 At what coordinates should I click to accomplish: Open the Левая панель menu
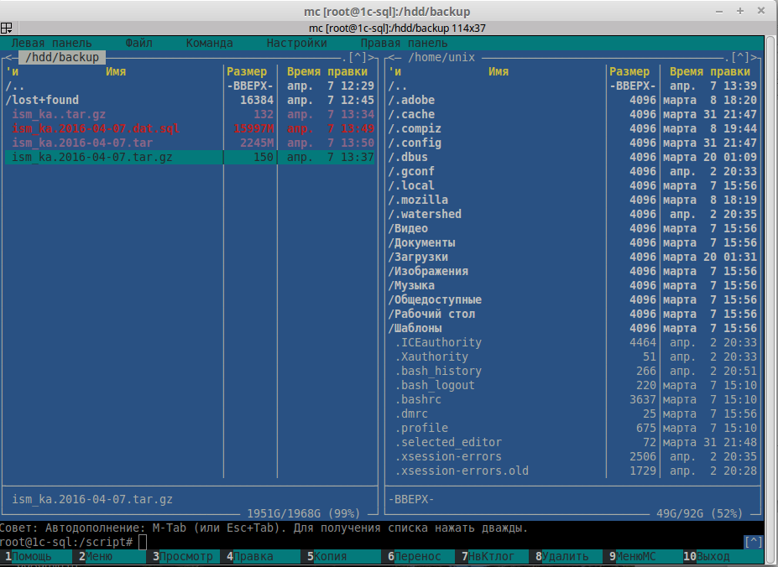click(x=51, y=43)
